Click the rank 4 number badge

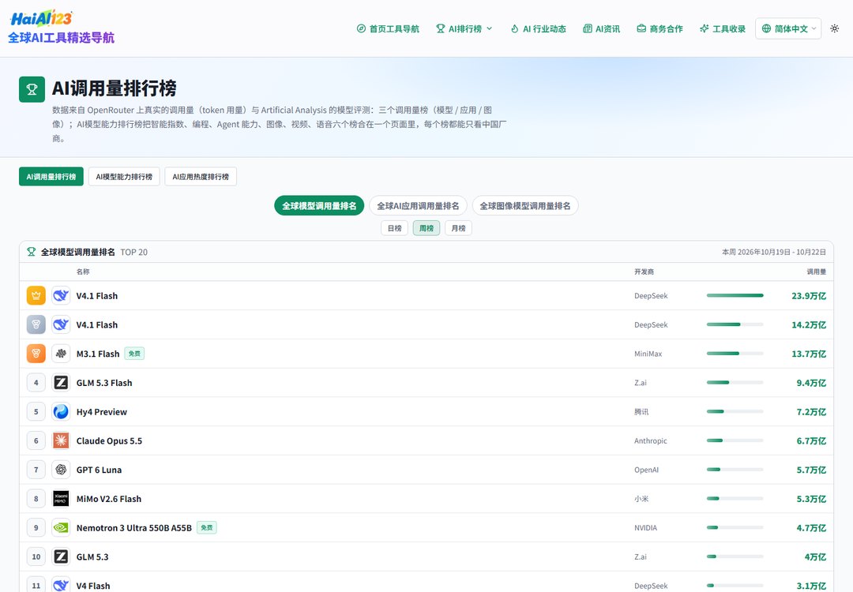[36, 383]
